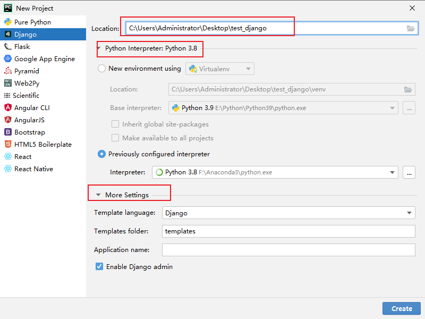This screenshot has height=319, width=425.
Task: Click ellipsis button next to Base interpreter
Action: click(409, 108)
